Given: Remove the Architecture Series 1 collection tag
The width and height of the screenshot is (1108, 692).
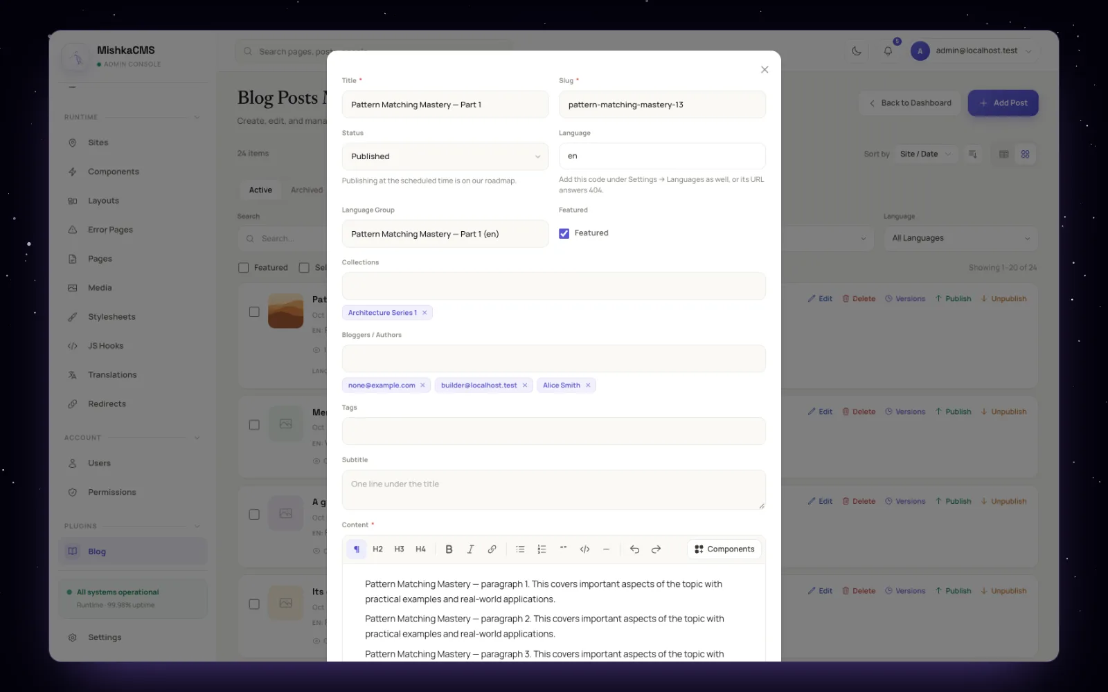Looking at the screenshot, I should [425, 313].
